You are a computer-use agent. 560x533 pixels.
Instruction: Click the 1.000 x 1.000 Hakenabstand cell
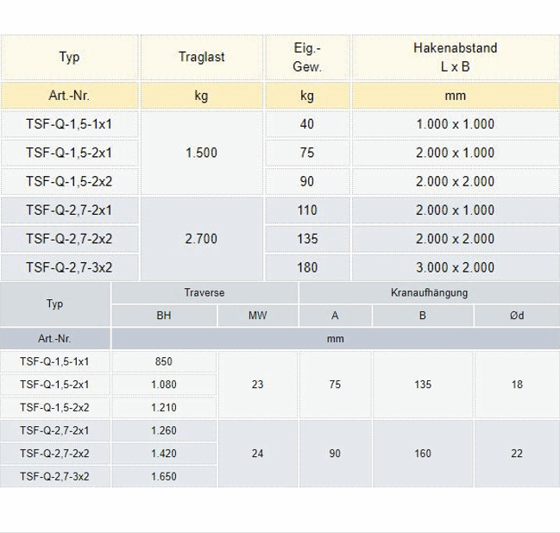(455, 124)
